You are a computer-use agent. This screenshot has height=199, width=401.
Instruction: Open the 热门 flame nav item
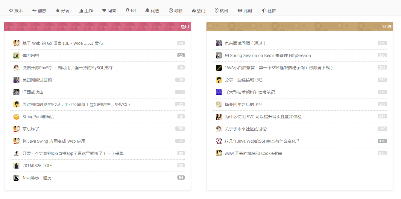click(x=199, y=10)
